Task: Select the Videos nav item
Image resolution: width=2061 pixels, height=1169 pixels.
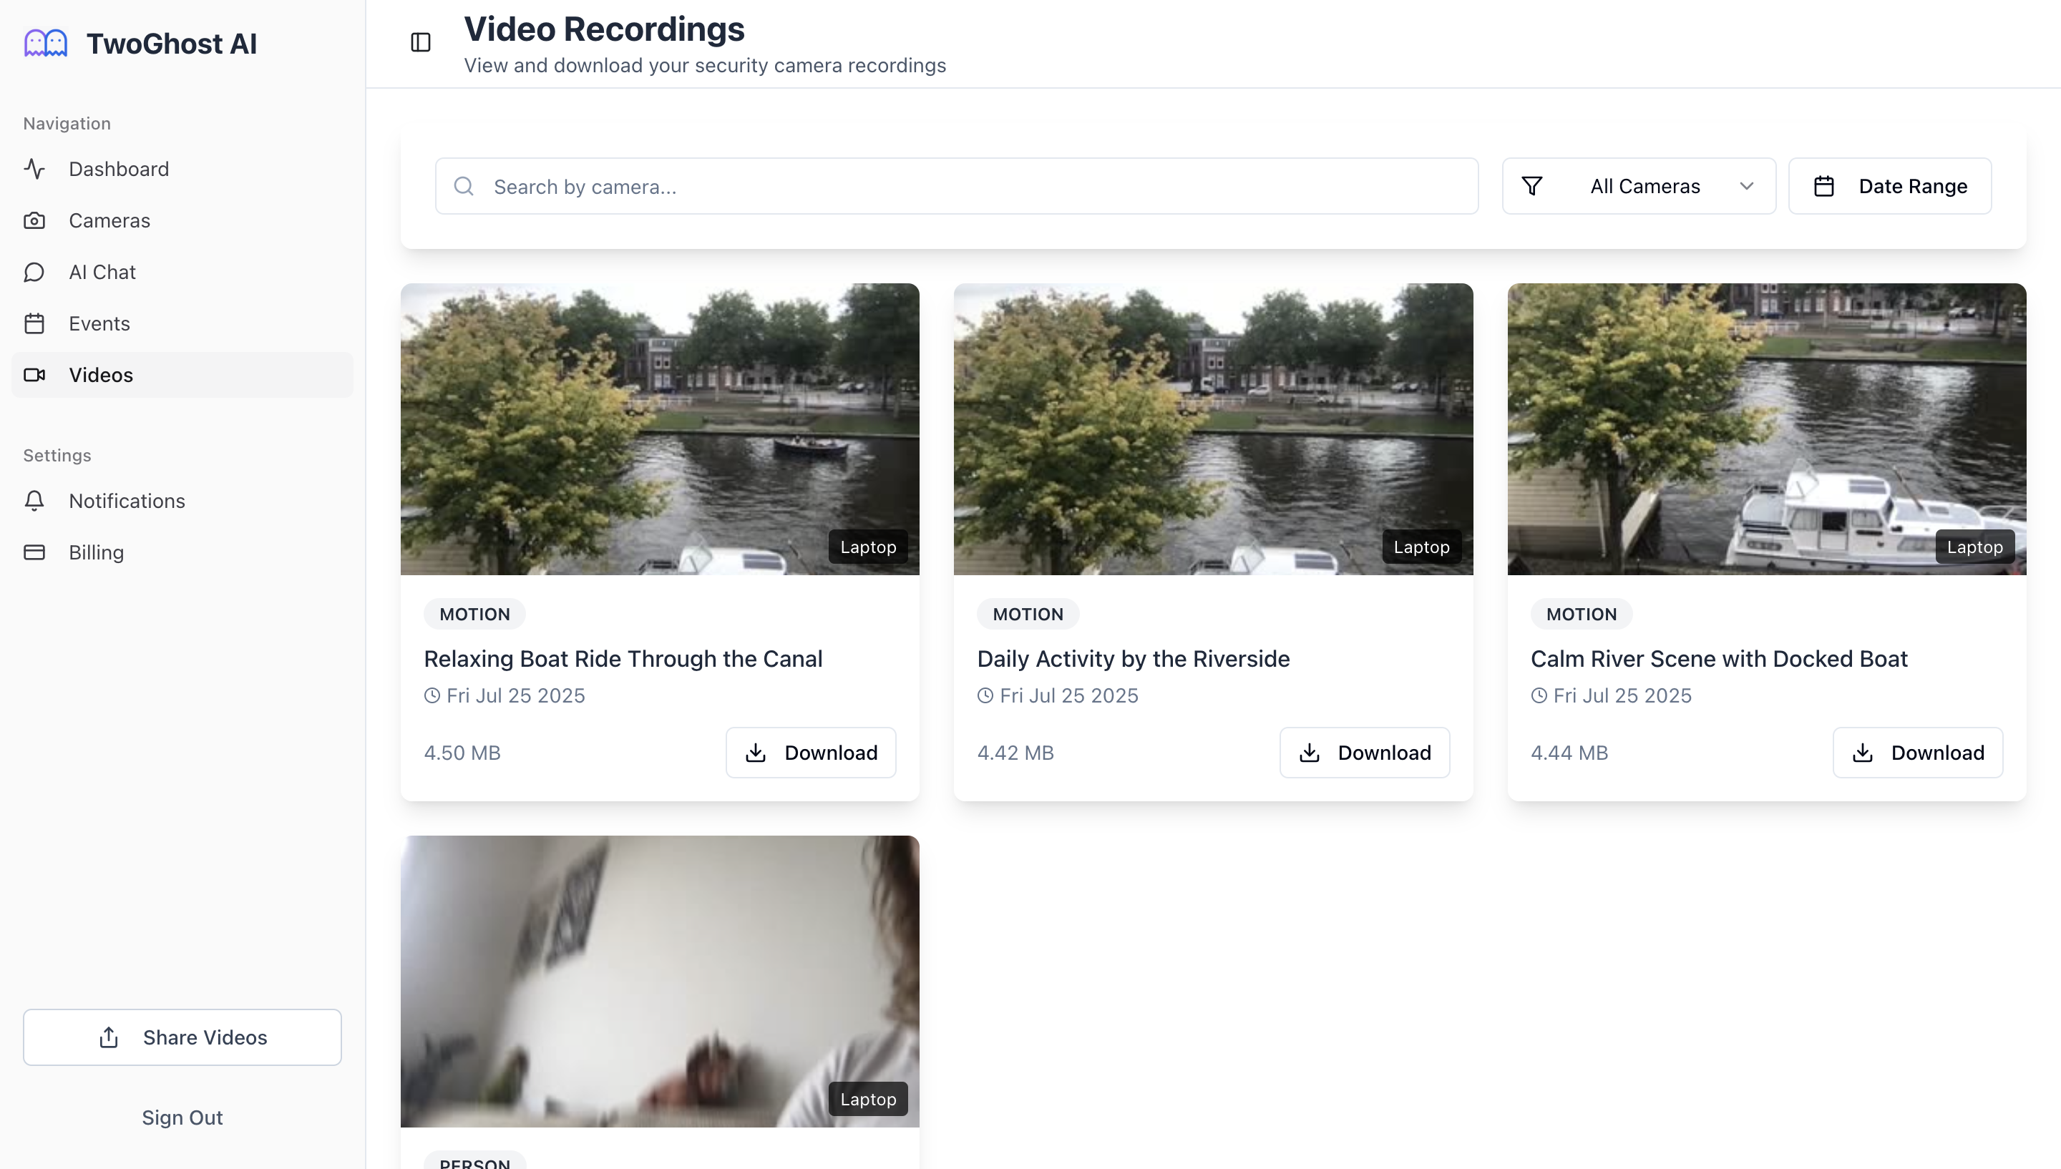Action: tap(182, 375)
